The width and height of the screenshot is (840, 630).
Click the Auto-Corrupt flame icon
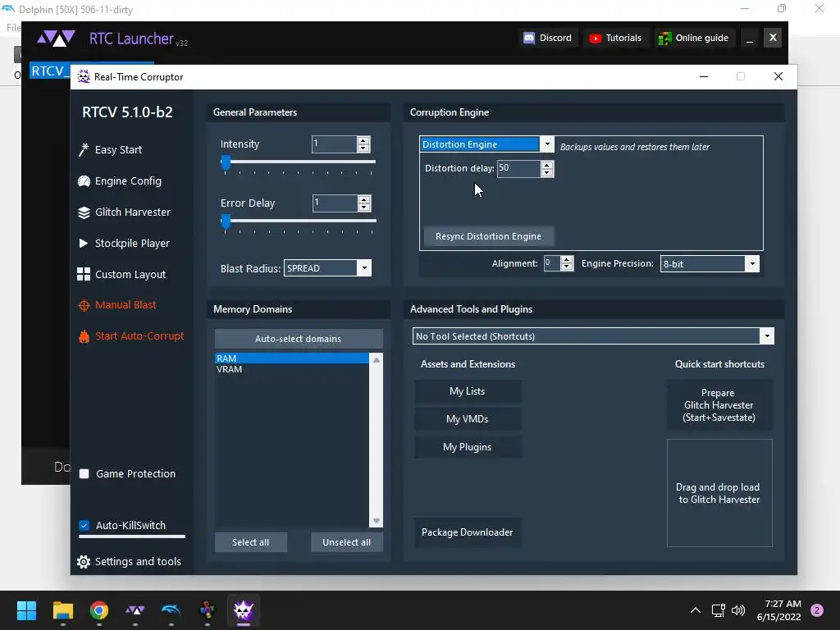tap(84, 336)
